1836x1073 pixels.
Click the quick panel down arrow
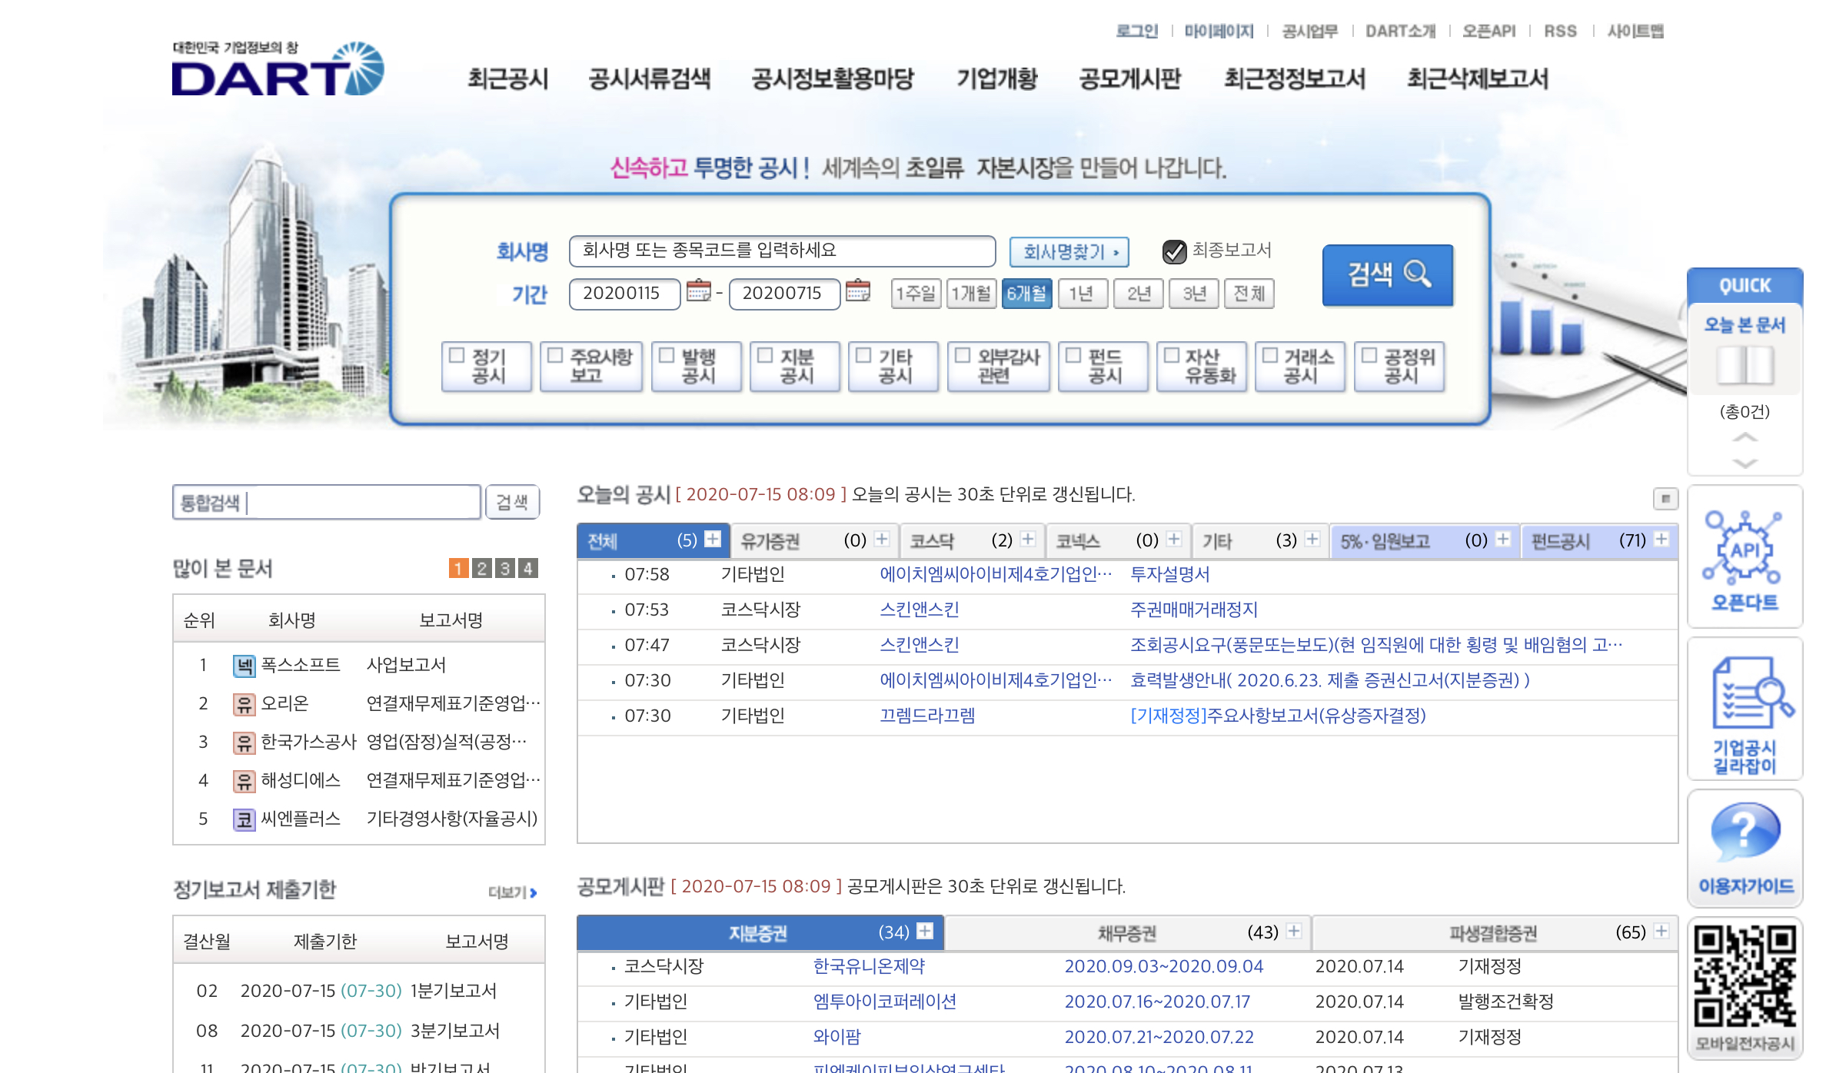[x=1745, y=463]
